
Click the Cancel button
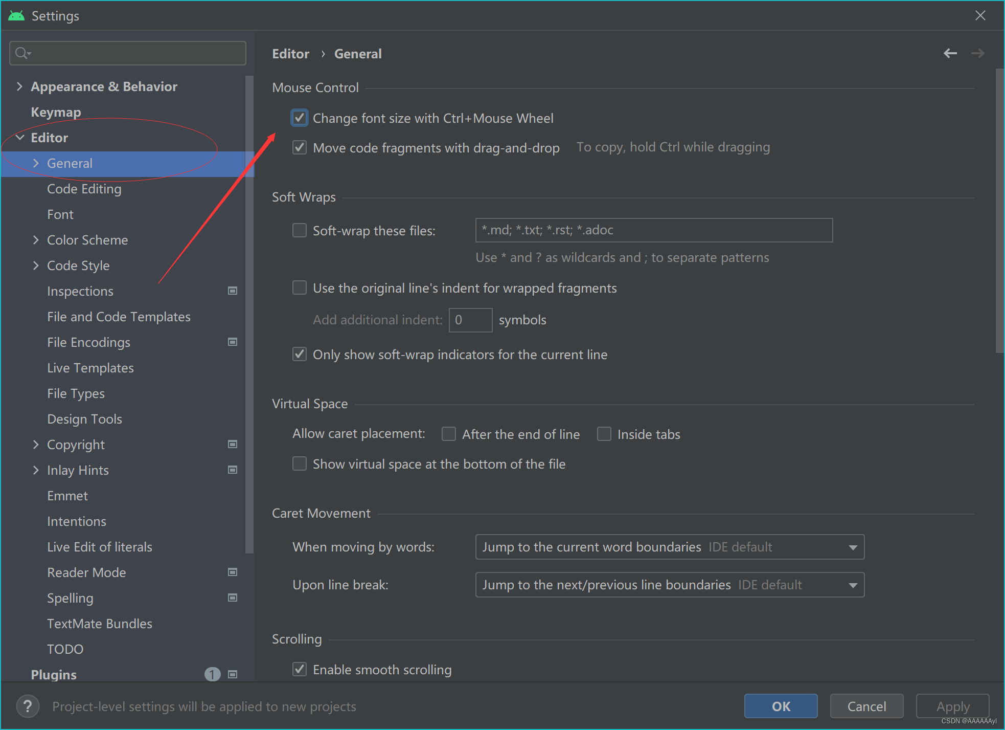[x=866, y=706]
